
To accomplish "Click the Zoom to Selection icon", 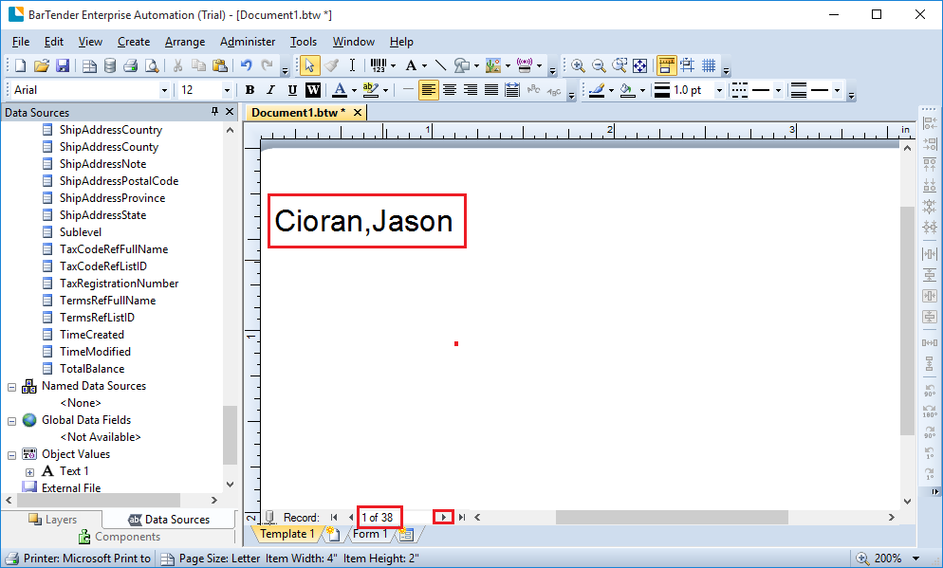I will (619, 65).
